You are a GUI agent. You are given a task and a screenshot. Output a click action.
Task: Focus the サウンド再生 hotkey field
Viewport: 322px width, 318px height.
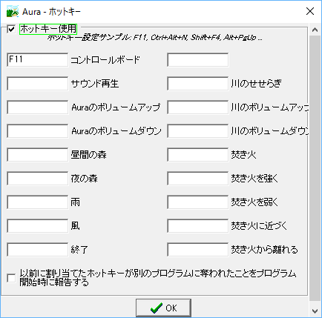(37, 84)
